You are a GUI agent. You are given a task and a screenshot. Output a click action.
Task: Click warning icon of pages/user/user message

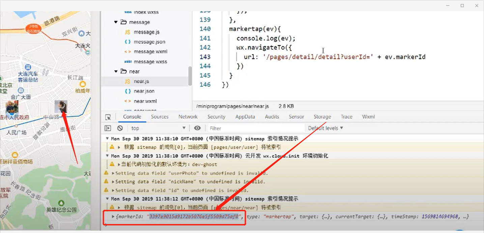[112, 147]
